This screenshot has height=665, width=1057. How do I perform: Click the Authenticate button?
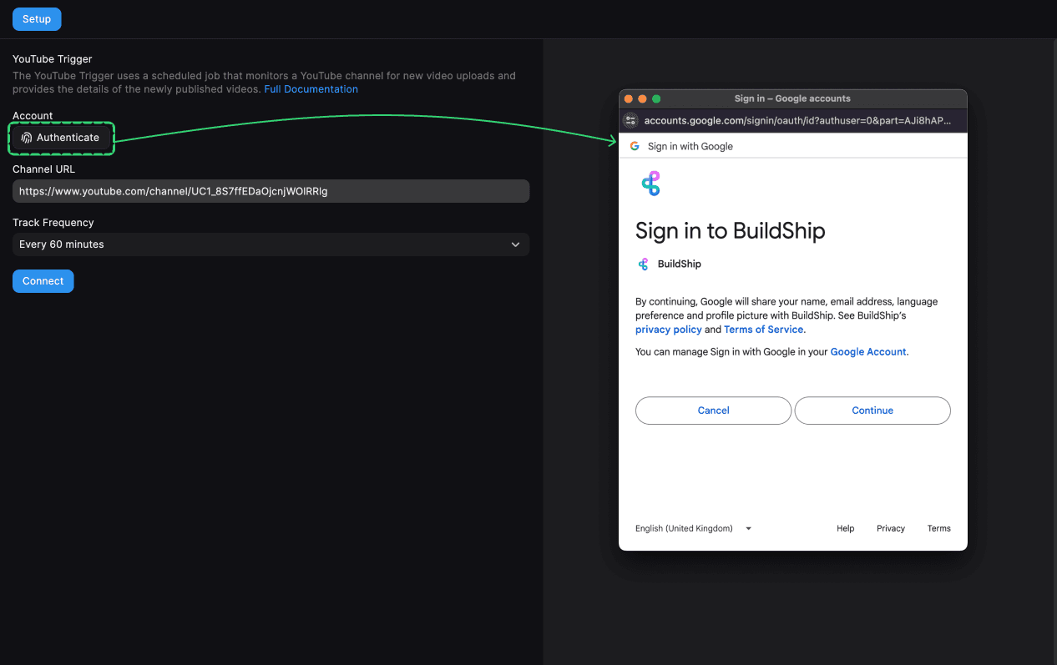point(61,138)
